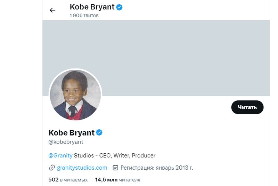Click the в читаемых label
This screenshot has width=278, height=186.
click(x=74, y=180)
